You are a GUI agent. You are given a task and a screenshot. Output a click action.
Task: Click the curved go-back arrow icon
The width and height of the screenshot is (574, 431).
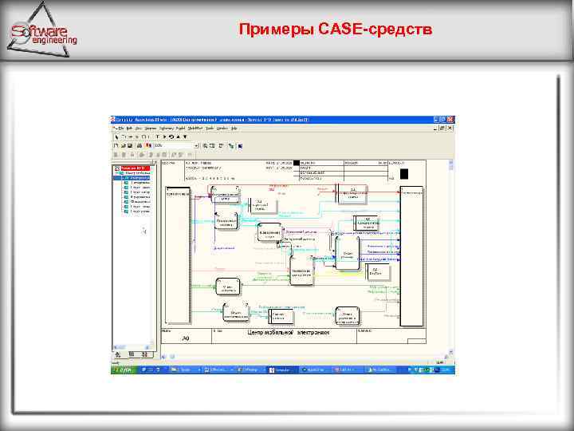pos(171,136)
